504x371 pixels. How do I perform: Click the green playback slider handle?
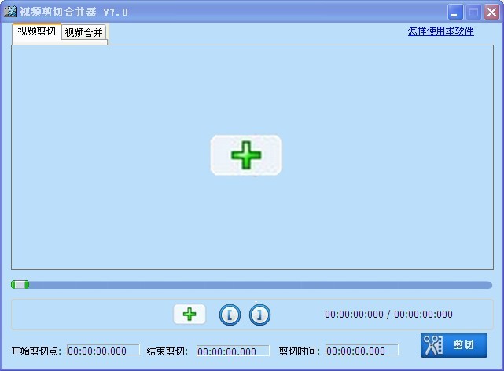click(x=20, y=285)
